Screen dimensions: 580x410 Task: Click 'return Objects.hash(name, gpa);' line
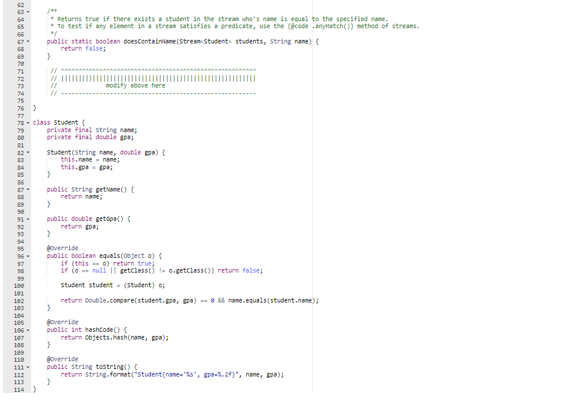[115, 337]
